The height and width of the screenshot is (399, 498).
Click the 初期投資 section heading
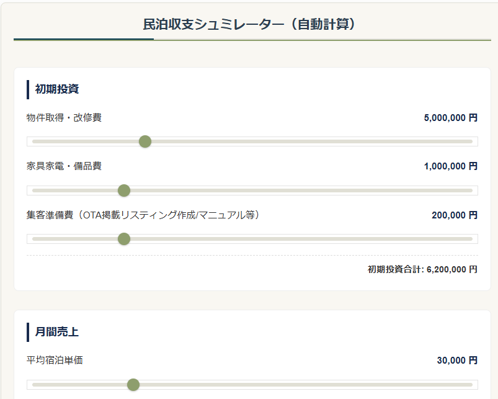click(56, 89)
